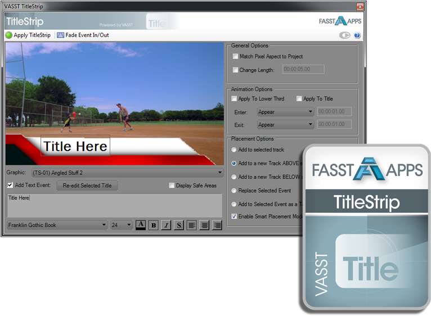Align title text left

[x=191, y=225]
